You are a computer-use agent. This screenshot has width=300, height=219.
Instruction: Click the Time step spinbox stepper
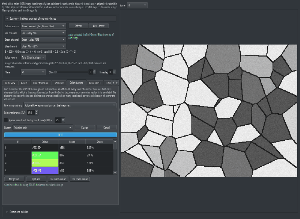click(x=114, y=72)
